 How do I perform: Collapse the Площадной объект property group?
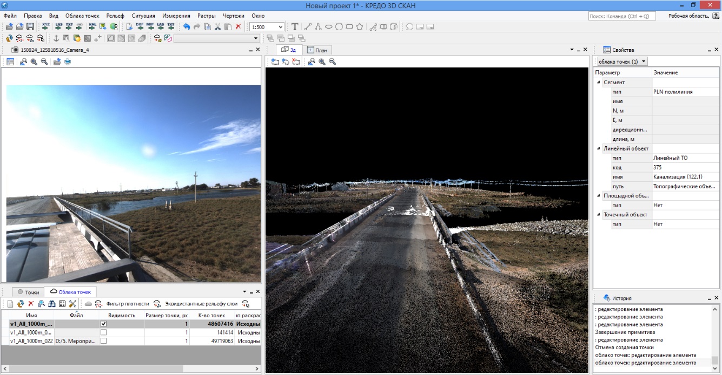(599, 196)
